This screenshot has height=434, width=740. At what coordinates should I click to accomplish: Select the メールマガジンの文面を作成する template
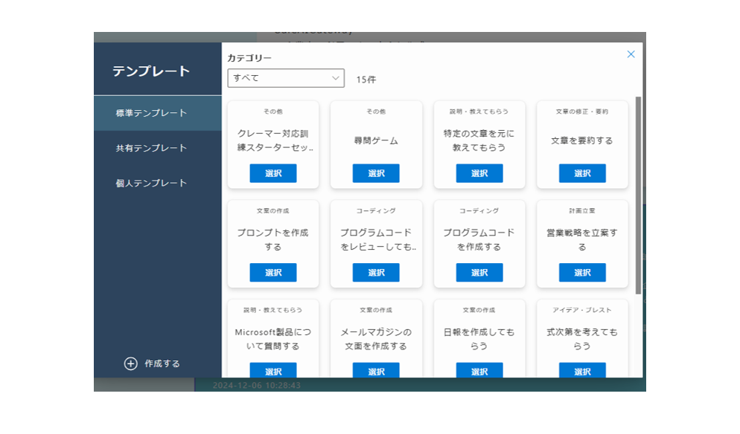(376, 370)
